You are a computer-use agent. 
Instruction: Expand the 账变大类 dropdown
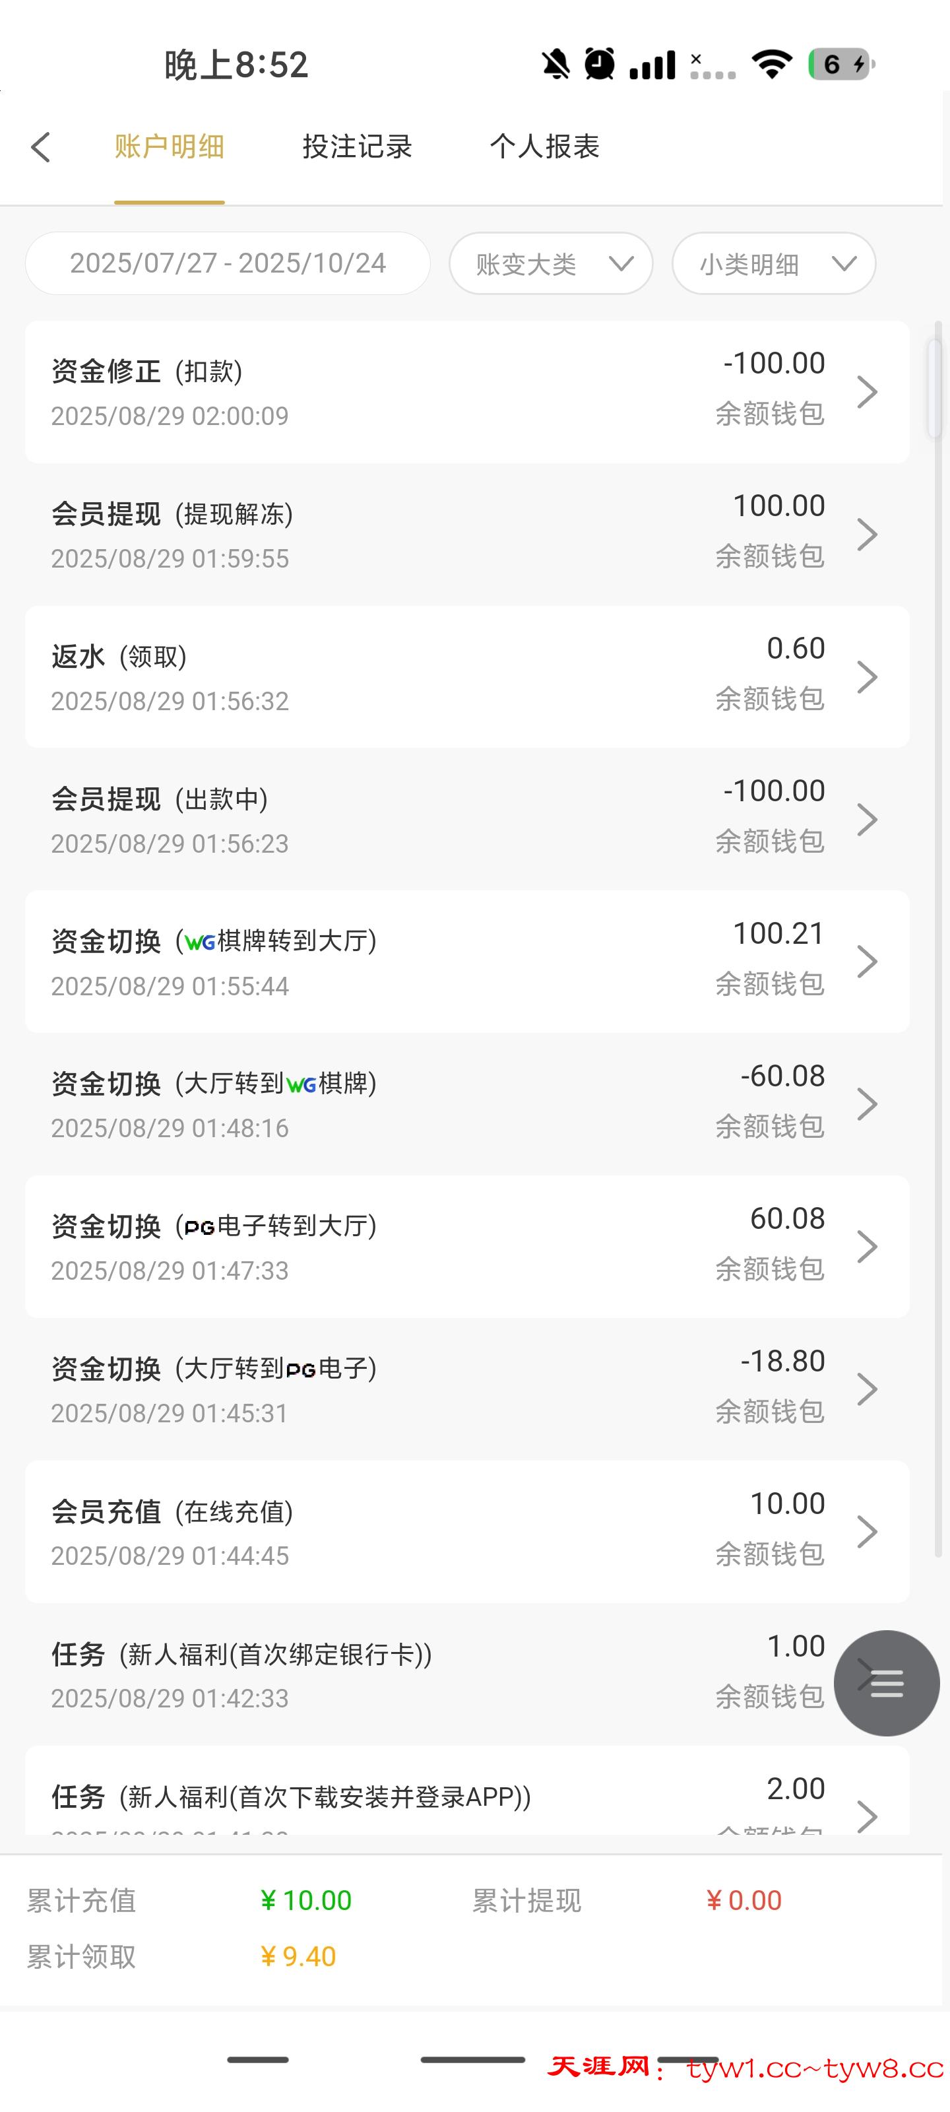pyautogui.click(x=551, y=264)
